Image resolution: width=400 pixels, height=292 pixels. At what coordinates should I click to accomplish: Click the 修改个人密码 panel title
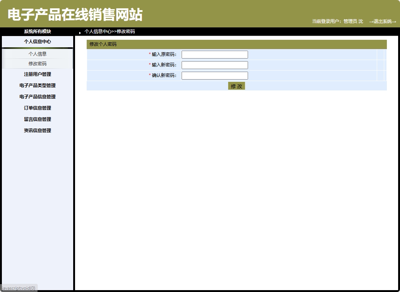pyautogui.click(x=103, y=44)
